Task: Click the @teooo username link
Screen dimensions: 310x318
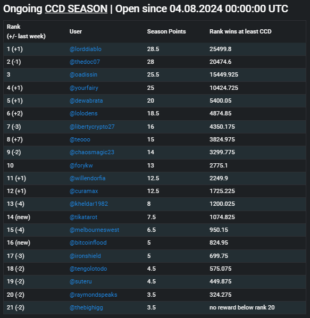Action: point(80,139)
